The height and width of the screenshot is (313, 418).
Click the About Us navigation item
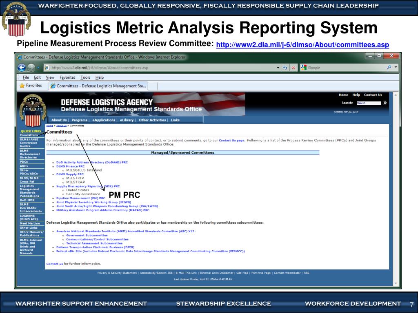click(x=59, y=120)
